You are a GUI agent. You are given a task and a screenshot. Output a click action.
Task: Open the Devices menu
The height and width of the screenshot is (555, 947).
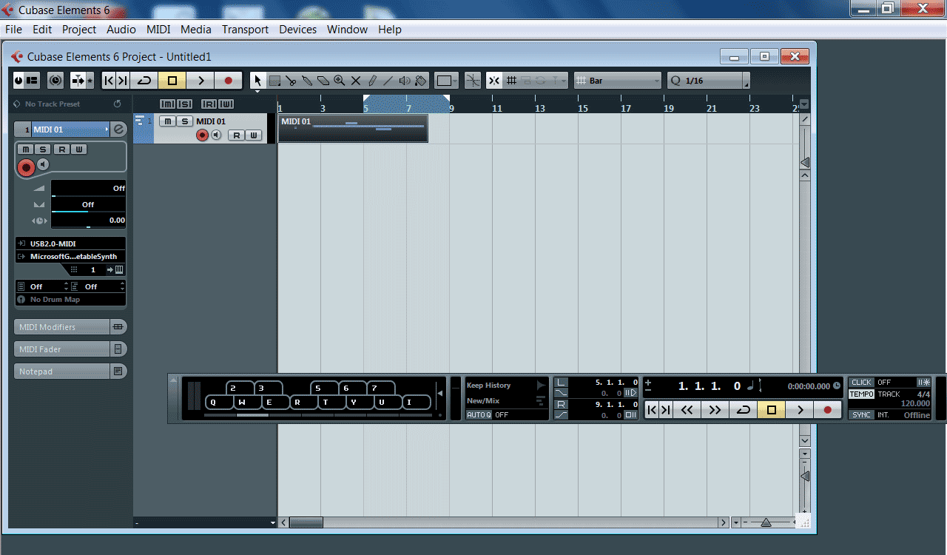point(297,30)
